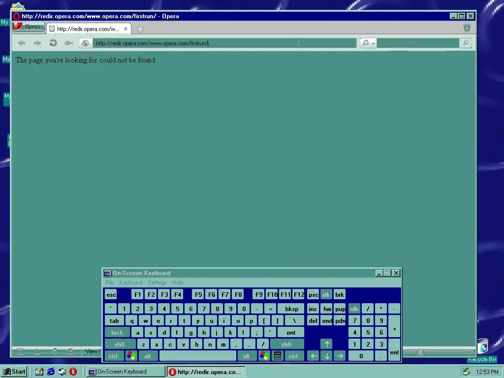
Task: Open the Recycle Bin desktop icon
Action: coord(482,350)
